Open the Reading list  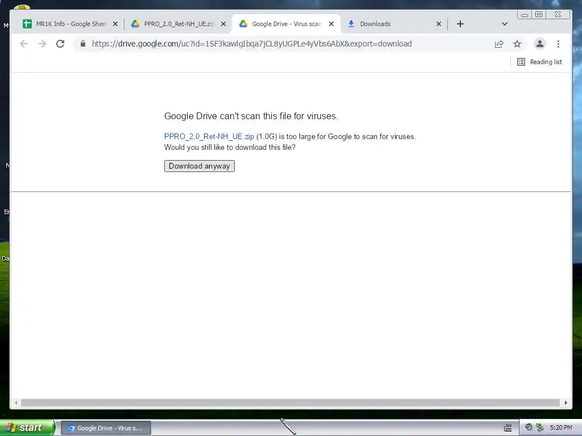[x=540, y=62]
